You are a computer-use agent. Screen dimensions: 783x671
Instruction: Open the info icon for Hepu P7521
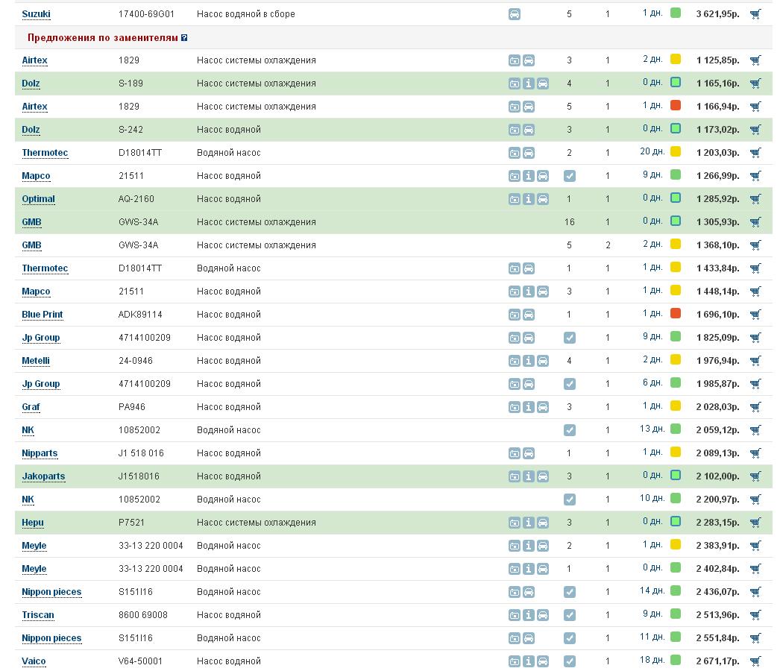(528, 523)
